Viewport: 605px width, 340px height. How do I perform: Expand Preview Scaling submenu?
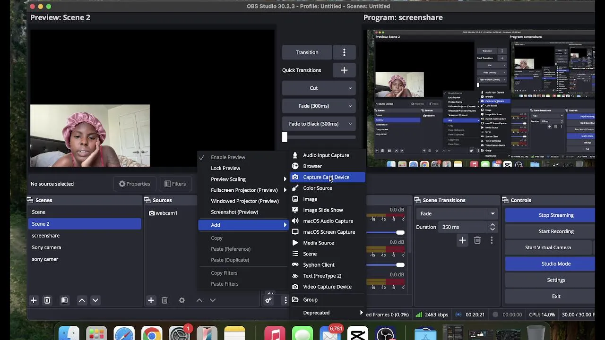[244, 179]
